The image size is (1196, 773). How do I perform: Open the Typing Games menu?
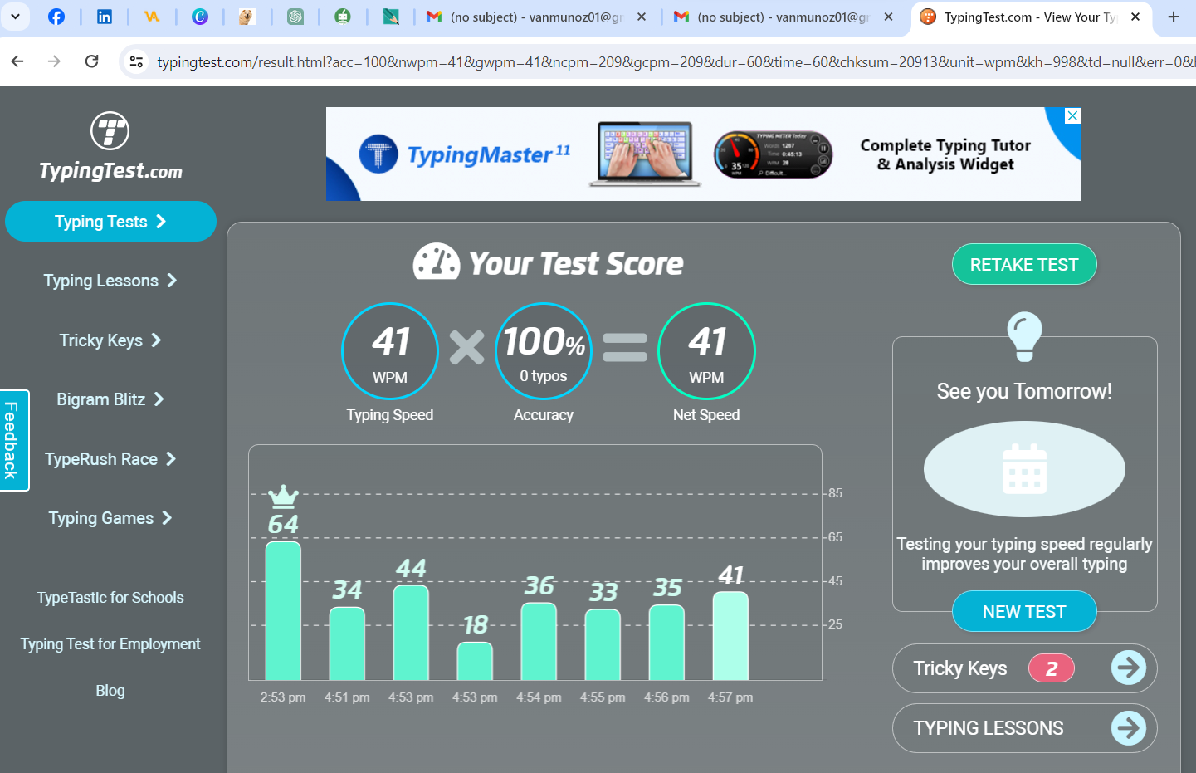coord(110,518)
